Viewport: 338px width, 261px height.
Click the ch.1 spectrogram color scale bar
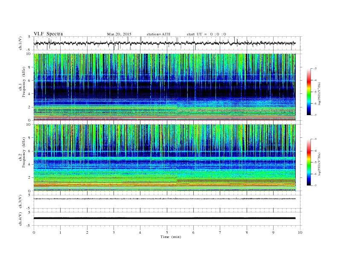point(309,92)
